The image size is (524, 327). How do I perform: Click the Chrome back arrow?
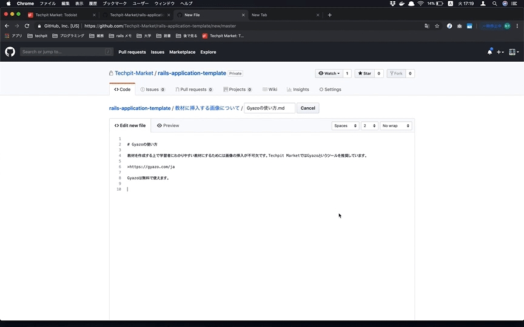[7, 26]
